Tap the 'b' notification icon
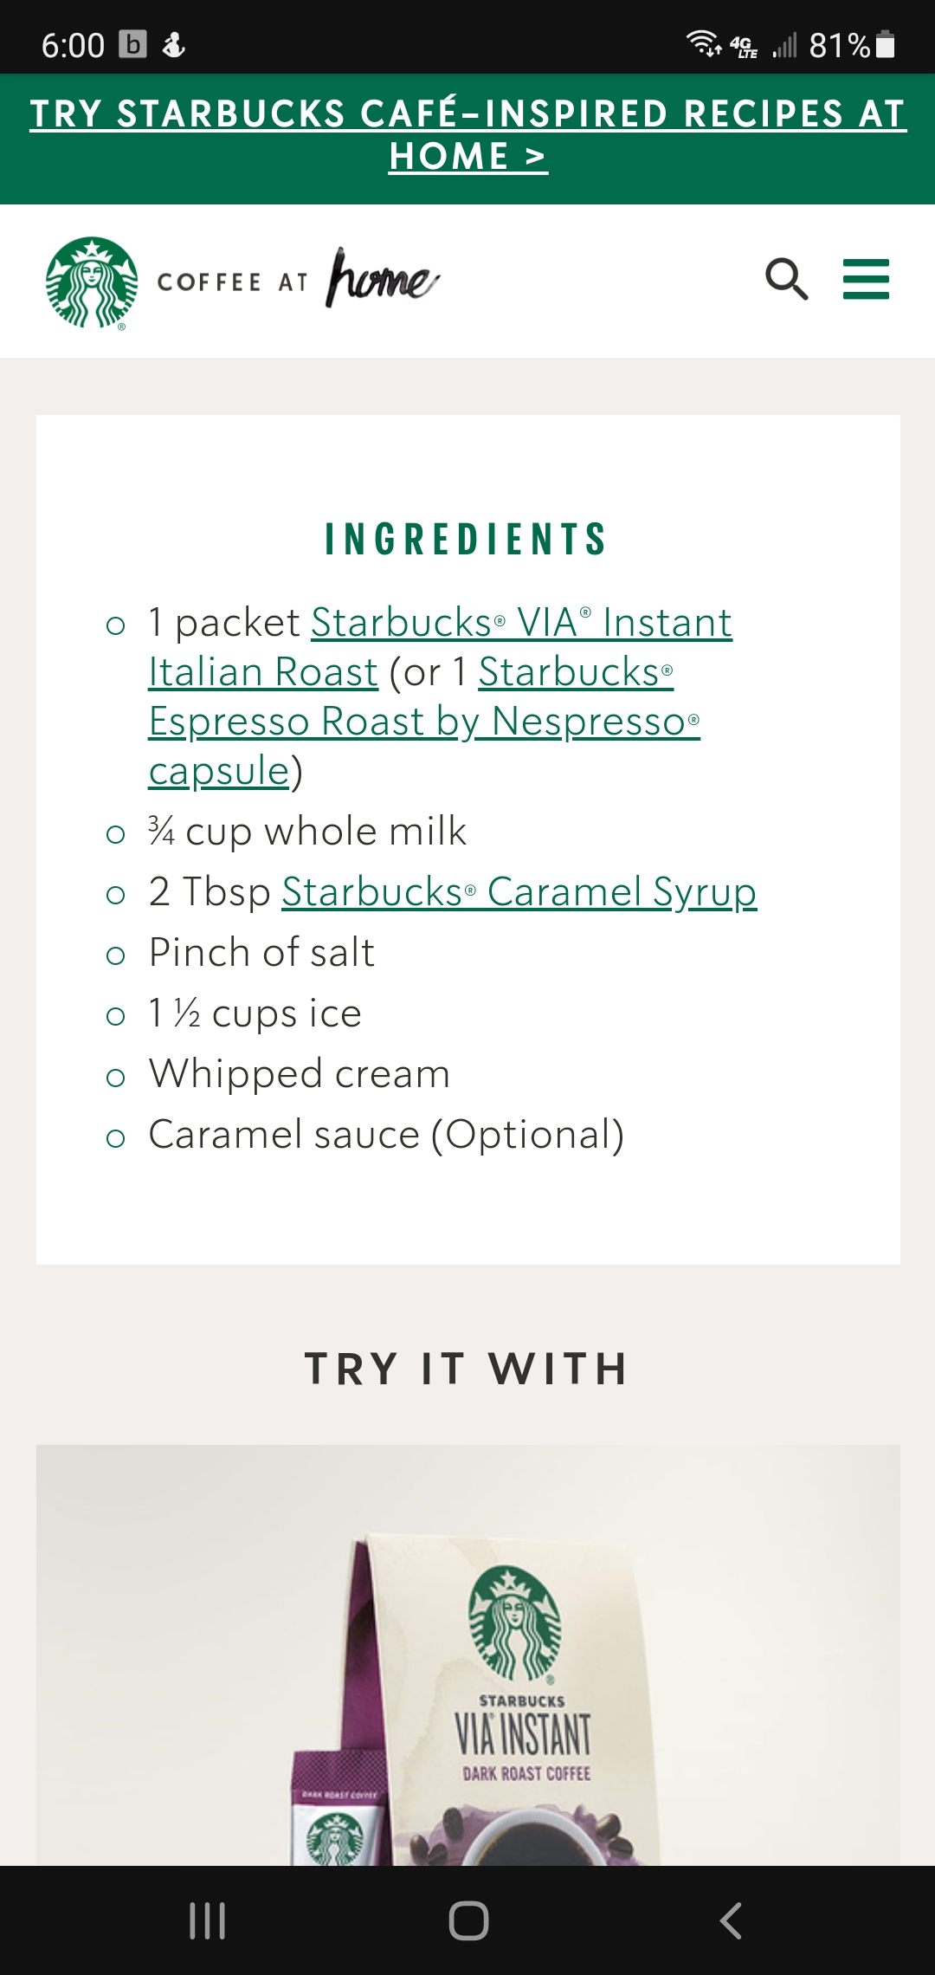The image size is (935, 1975). [x=132, y=44]
